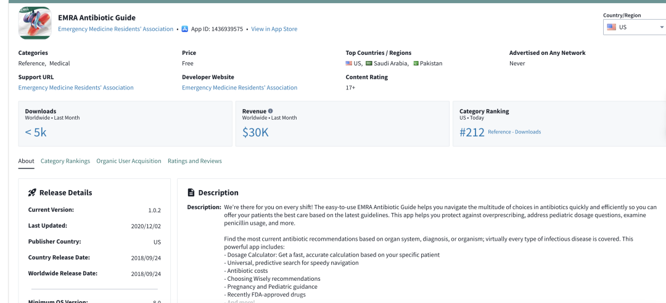The image size is (666, 303).
Task: Click the $30K revenue value
Action: (x=255, y=132)
